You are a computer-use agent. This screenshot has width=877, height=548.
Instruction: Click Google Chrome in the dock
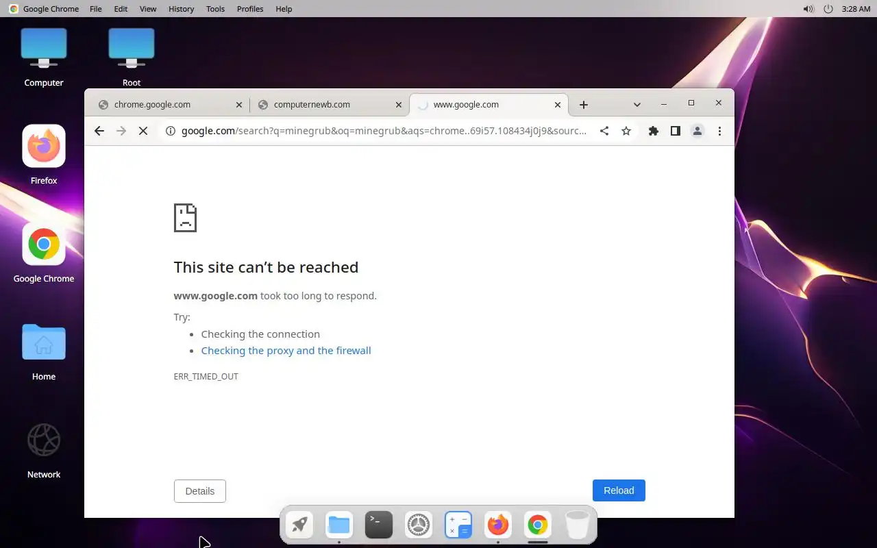pyautogui.click(x=538, y=525)
